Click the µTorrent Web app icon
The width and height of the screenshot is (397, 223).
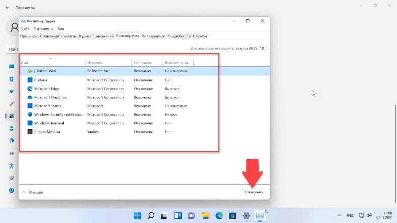tap(30, 71)
